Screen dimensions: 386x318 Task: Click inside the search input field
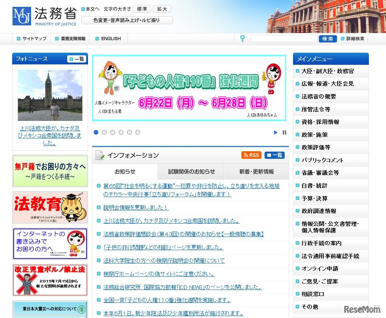click(x=284, y=38)
